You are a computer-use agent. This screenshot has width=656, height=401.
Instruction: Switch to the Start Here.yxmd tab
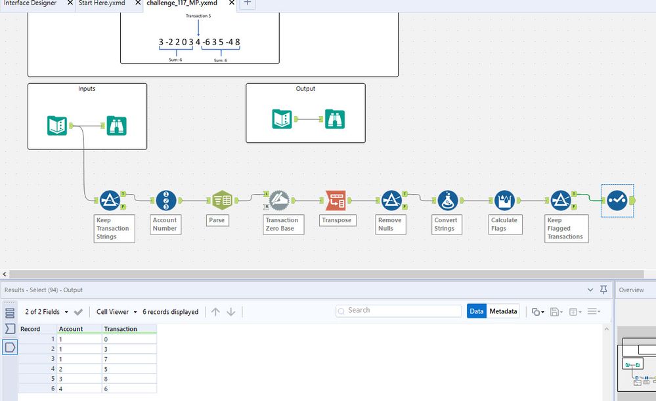pyautogui.click(x=102, y=3)
